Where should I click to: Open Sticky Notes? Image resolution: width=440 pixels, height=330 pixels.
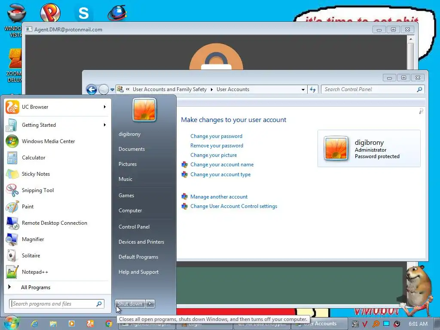click(x=57, y=174)
